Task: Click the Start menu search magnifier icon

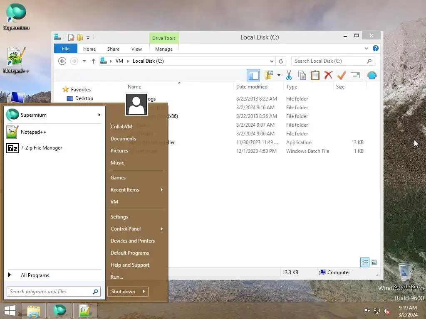Action: point(95,292)
